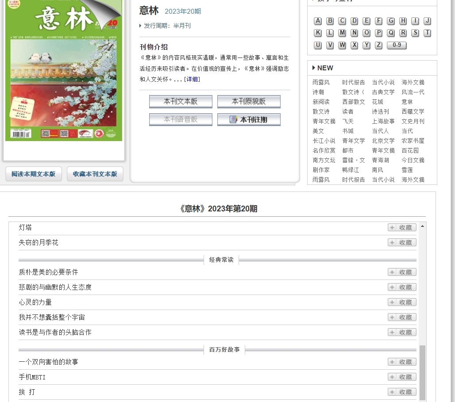Expand the NEW section triangle
455x402 pixels.
[x=314, y=68]
